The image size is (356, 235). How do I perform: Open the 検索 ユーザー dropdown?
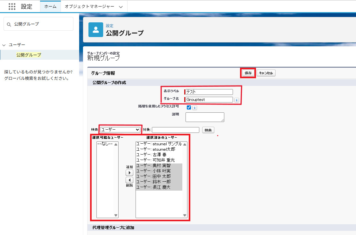(x=120, y=130)
